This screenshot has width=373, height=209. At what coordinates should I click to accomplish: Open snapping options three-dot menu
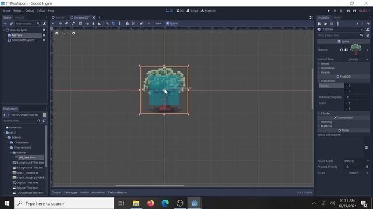(x=119, y=23)
